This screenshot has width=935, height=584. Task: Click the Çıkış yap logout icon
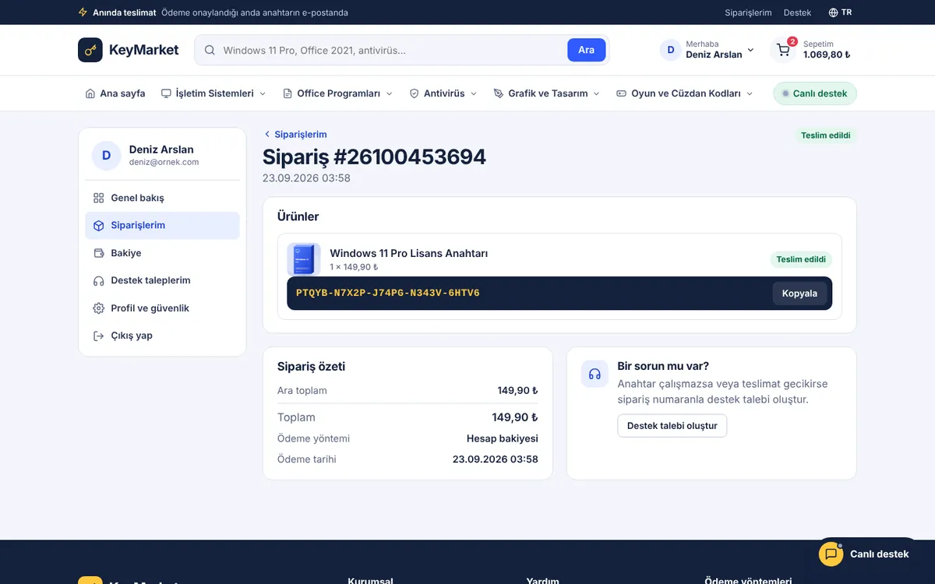(98, 336)
